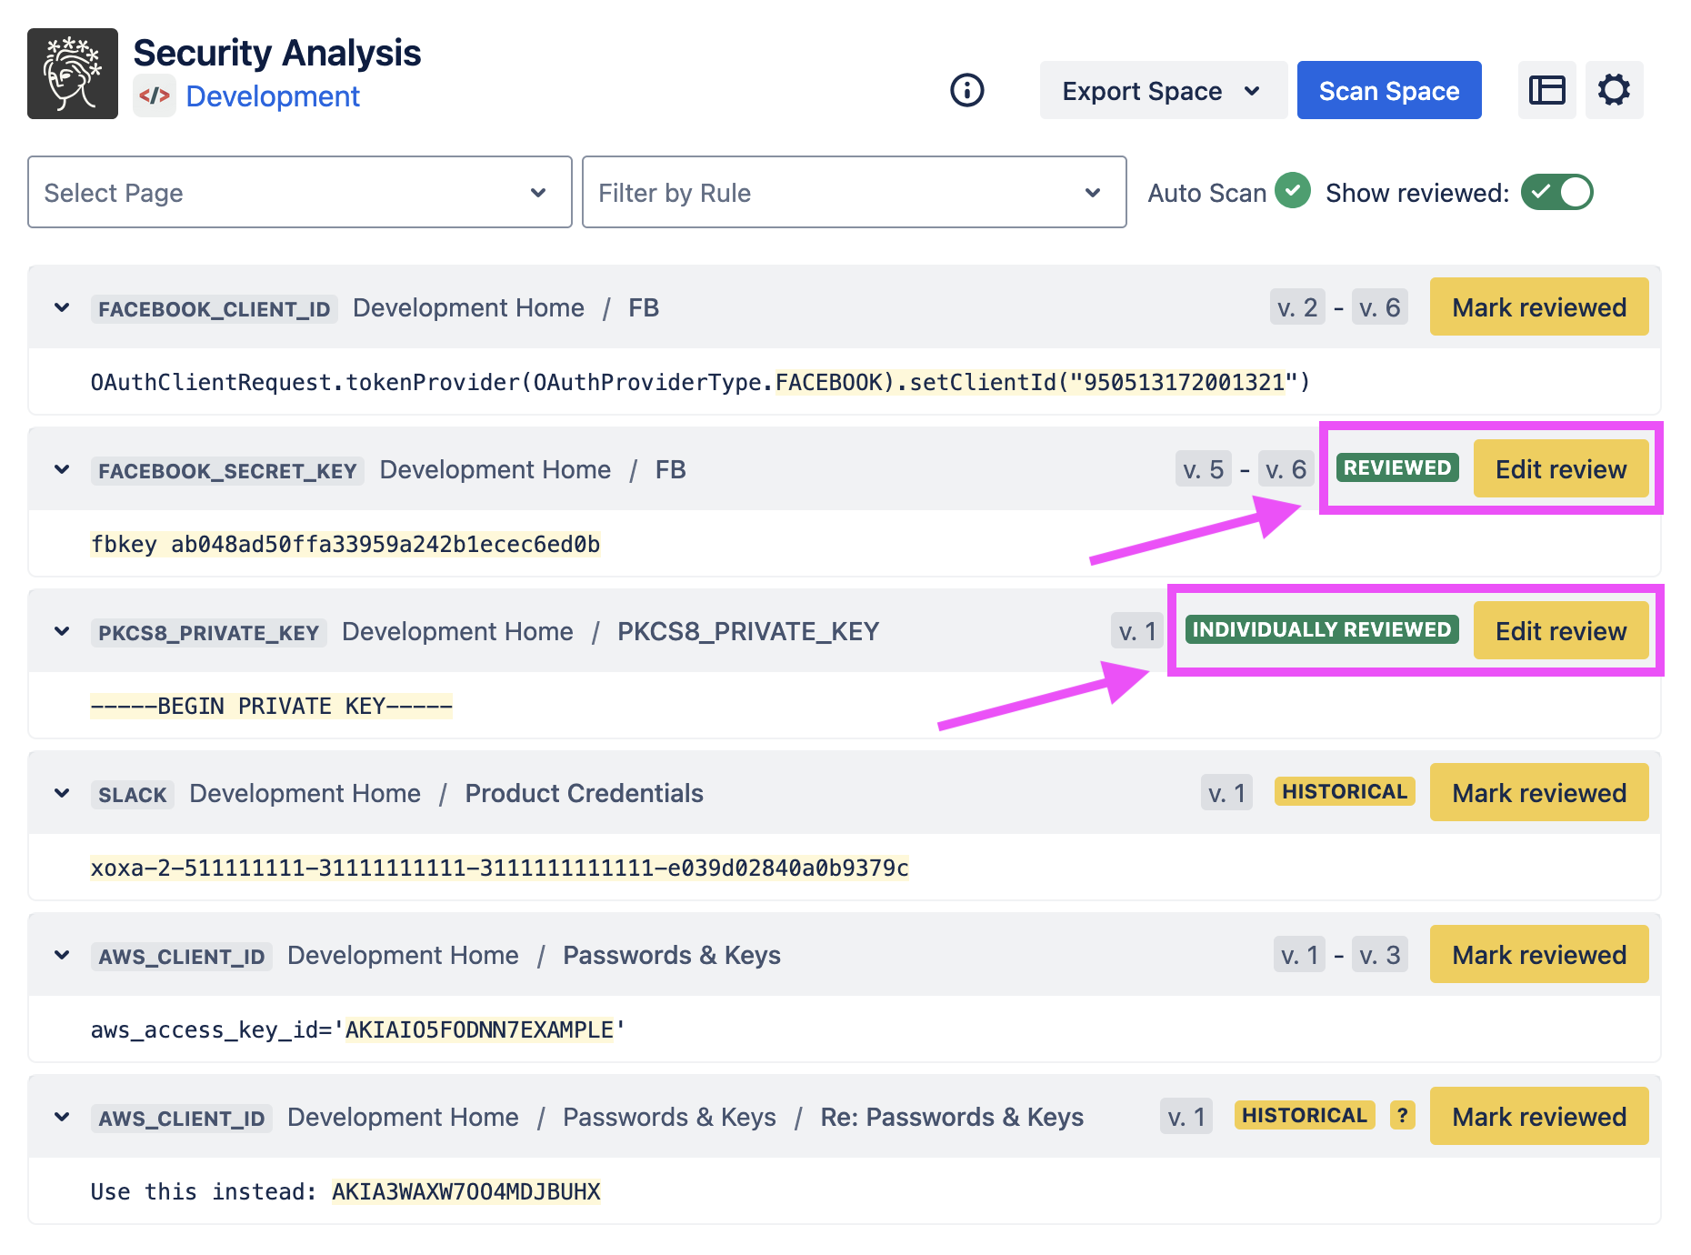The image size is (1691, 1255).
Task: Collapse the PKCS8_PRIVATE_KEY finding row
Action: [x=62, y=631]
